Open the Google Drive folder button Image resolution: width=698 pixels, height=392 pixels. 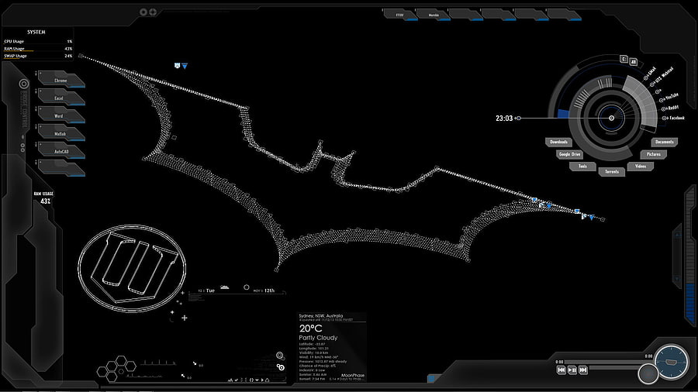click(x=569, y=154)
